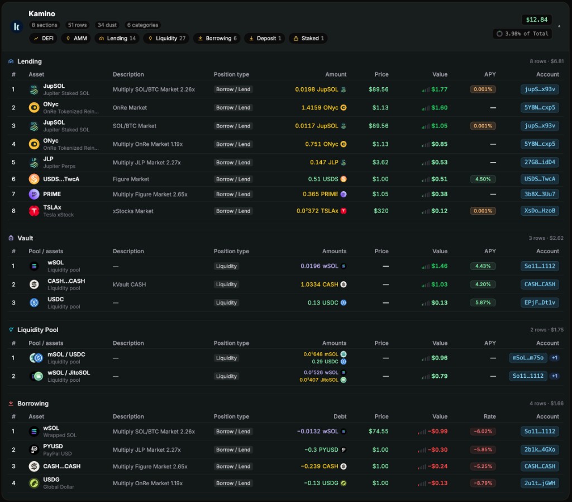Filter by Lending 14 category
This screenshot has width=572, height=502.
point(117,39)
